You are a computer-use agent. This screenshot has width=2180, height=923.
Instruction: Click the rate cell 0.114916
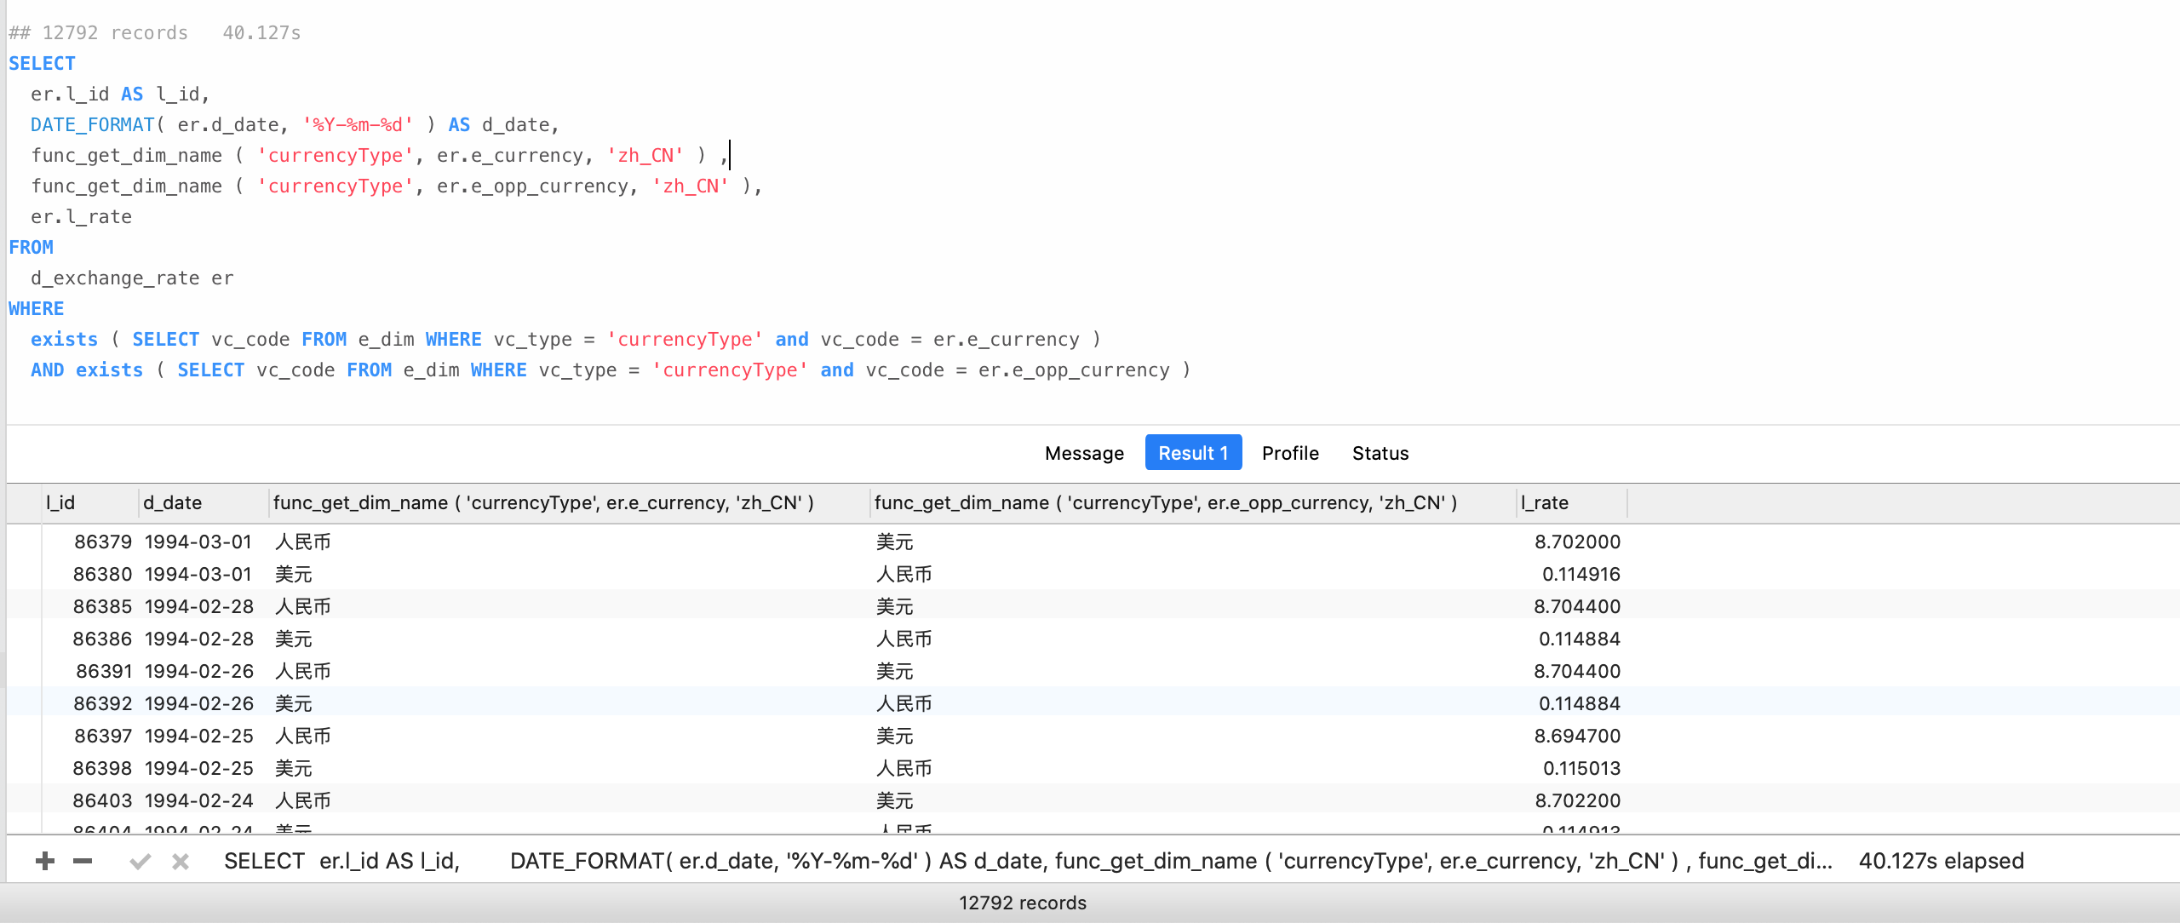click(1580, 575)
